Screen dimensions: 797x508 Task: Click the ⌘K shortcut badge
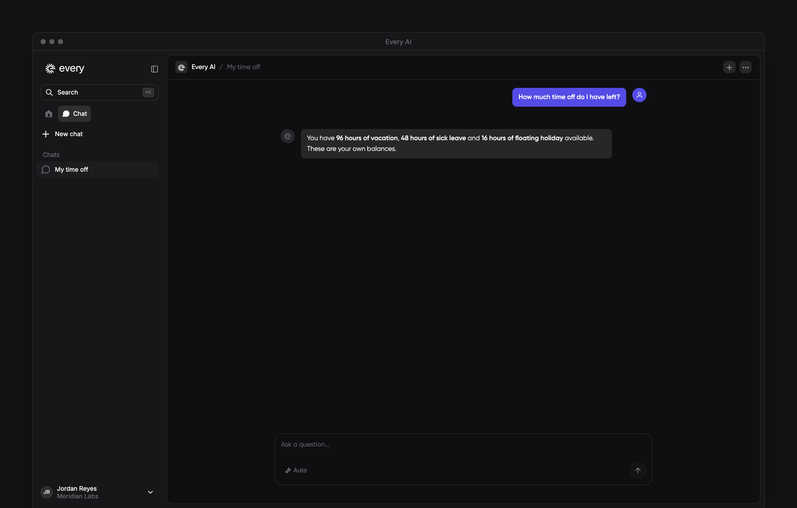pos(148,92)
